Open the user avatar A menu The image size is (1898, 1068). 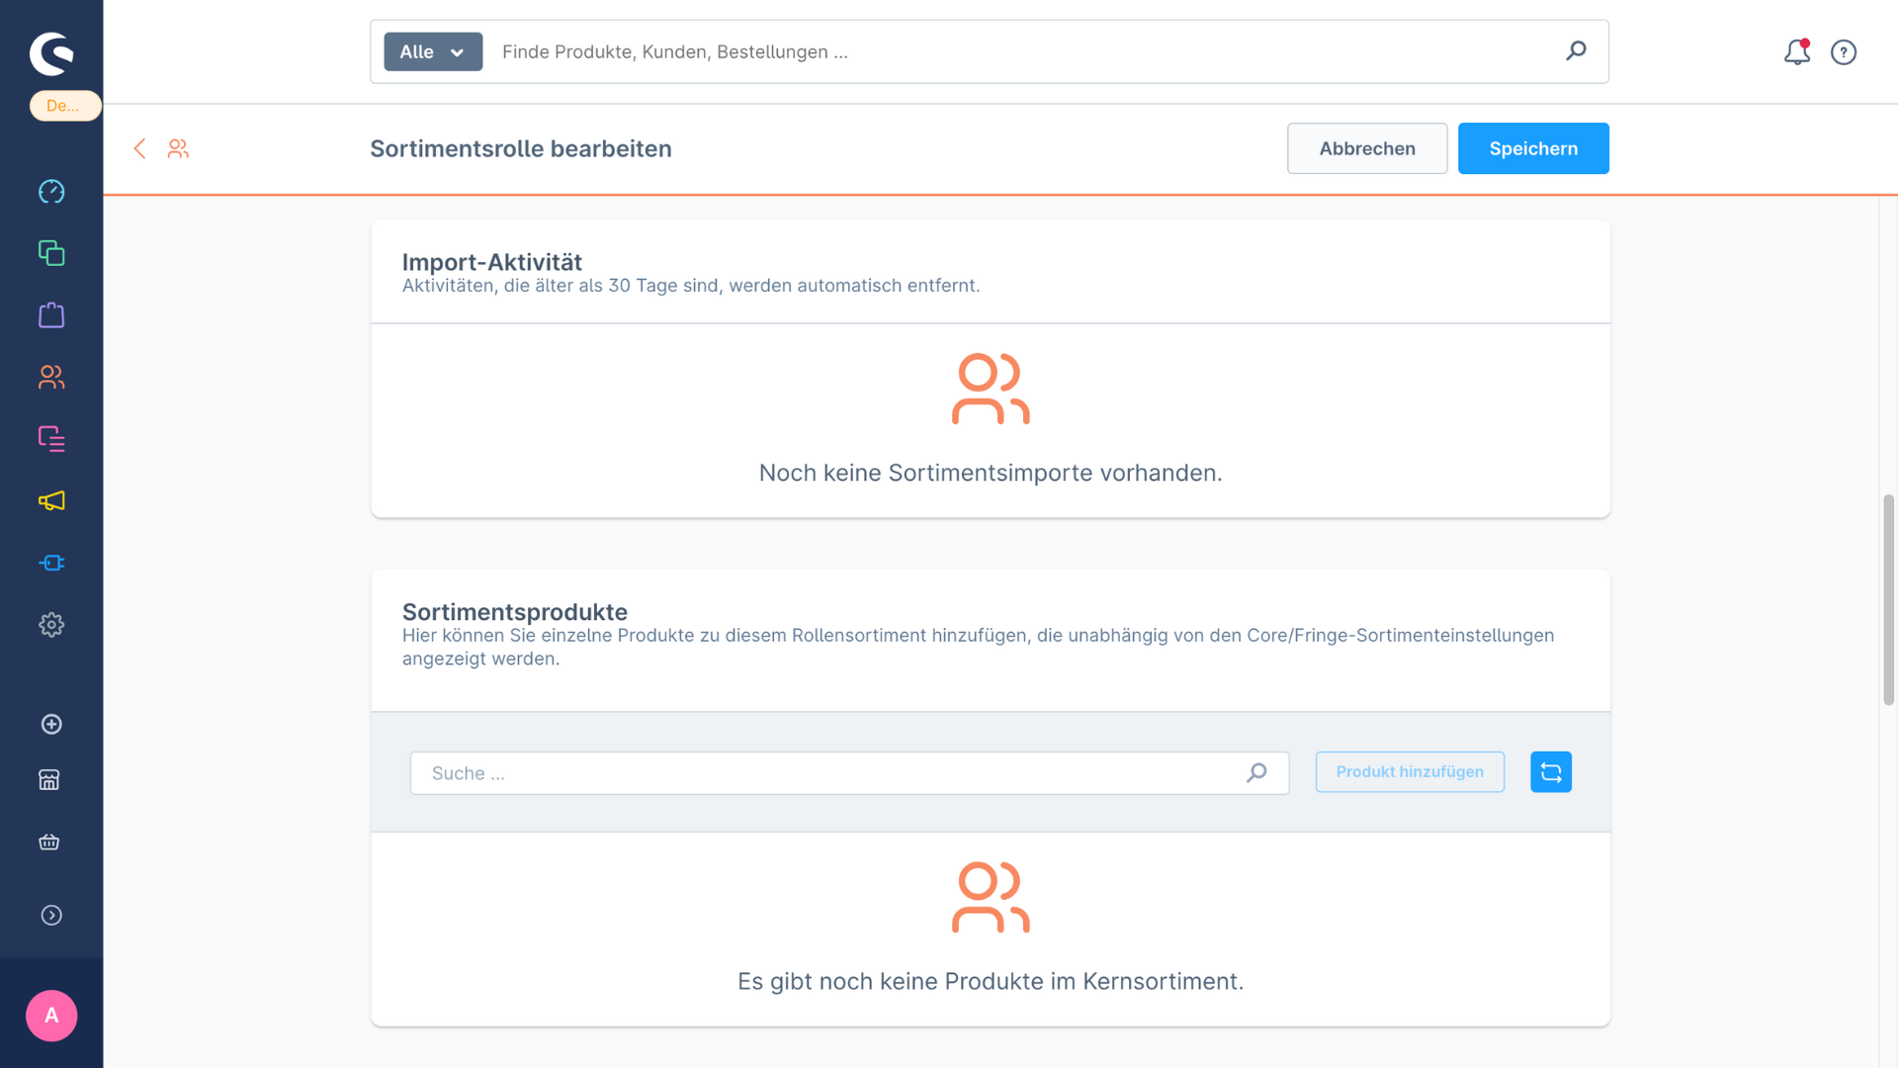(x=51, y=1016)
